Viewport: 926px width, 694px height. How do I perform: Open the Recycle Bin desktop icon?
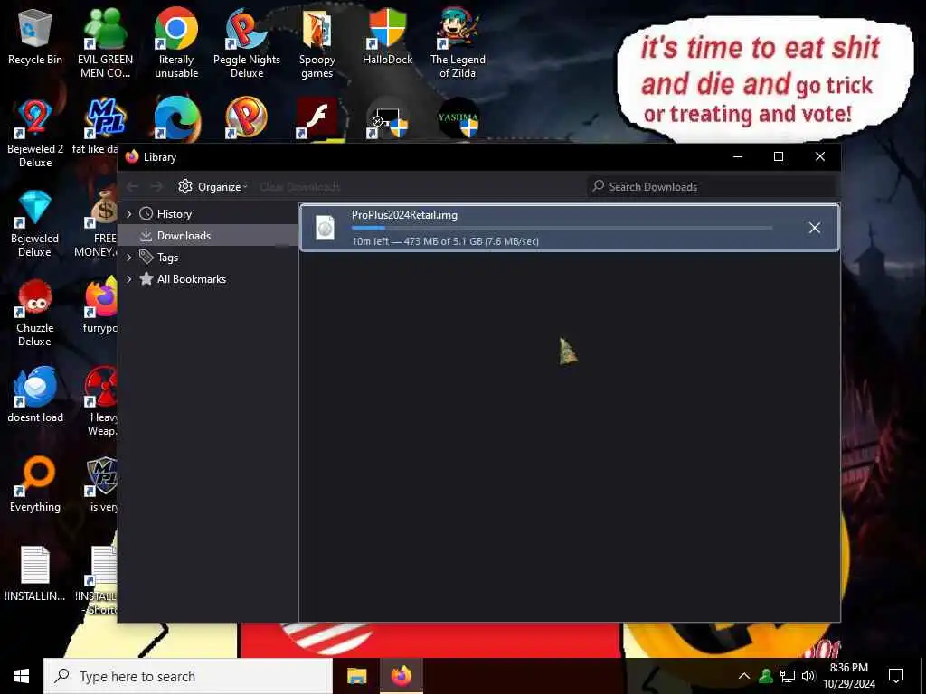(35, 36)
